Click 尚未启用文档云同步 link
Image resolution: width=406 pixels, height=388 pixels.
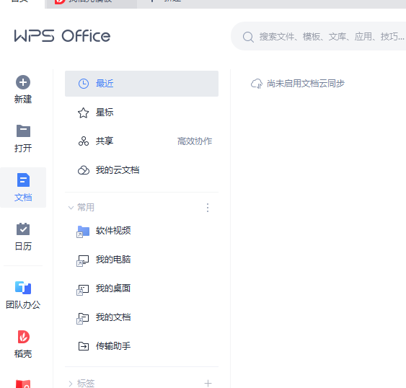tap(306, 84)
